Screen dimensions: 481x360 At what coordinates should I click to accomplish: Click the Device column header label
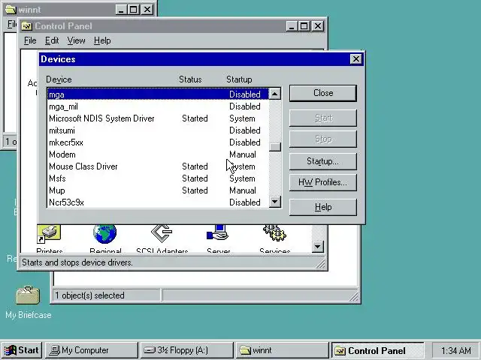(x=59, y=79)
